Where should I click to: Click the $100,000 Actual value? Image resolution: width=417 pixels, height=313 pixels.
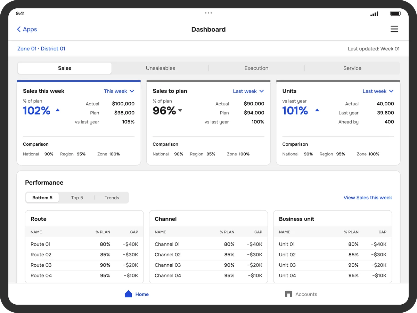pos(123,104)
